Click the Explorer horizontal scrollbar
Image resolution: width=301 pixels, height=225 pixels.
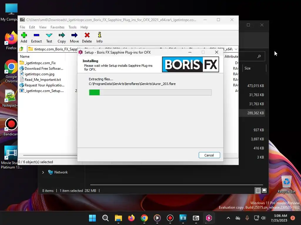tap(177, 185)
